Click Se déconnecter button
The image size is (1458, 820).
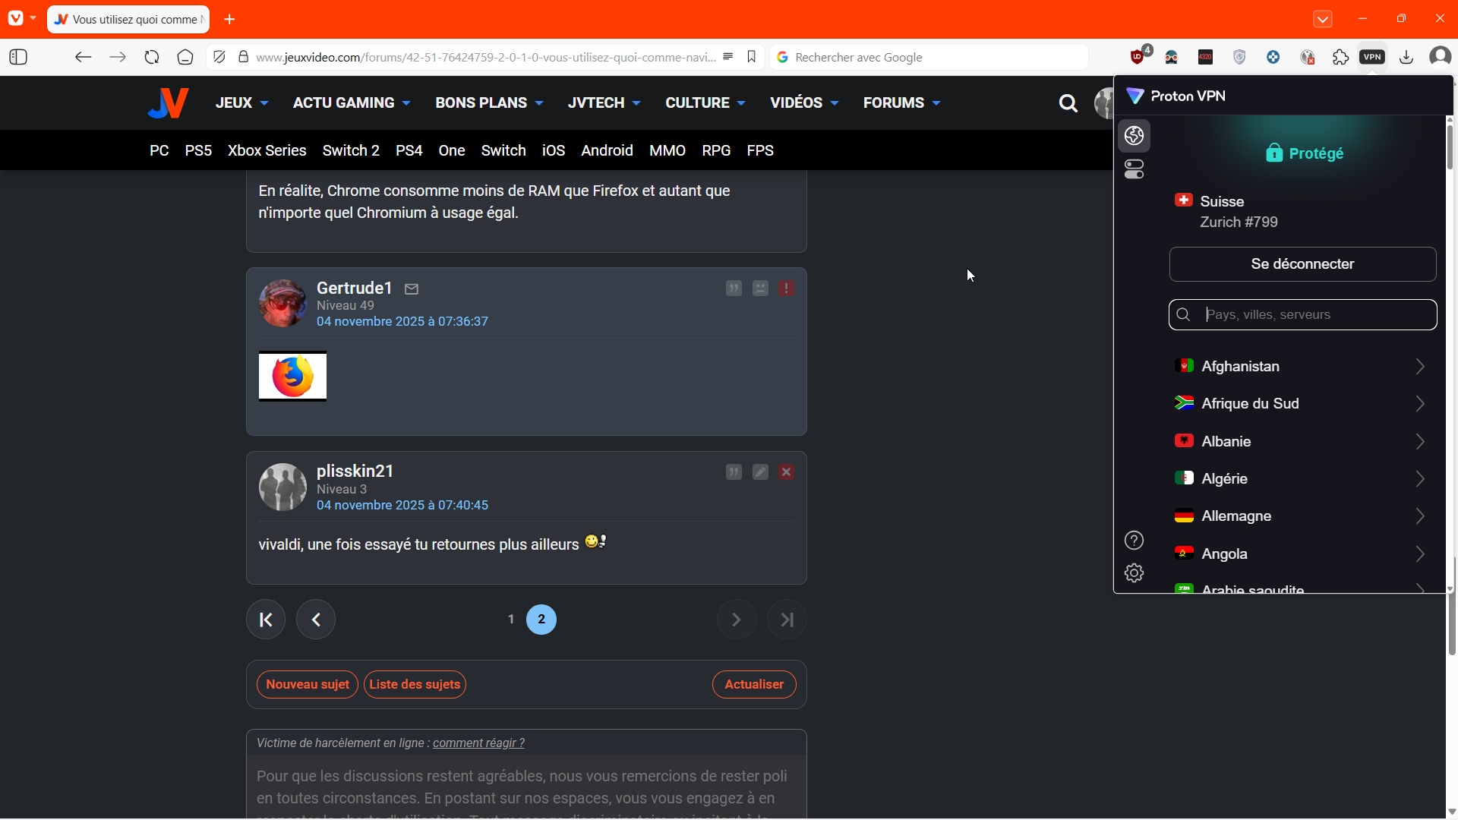[1302, 264]
